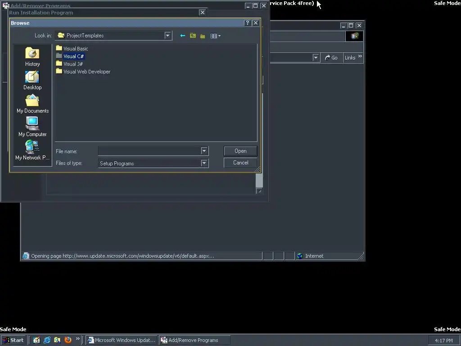The width and height of the screenshot is (461, 346).
Task: Jump to Desktop in the places bar
Action: click(32, 80)
